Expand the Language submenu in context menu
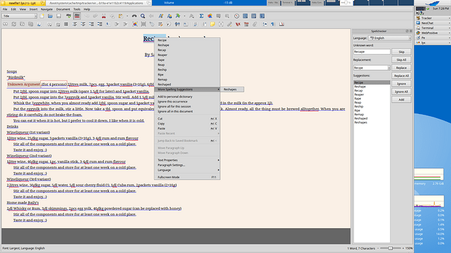Image resolution: width=451 pixels, height=253 pixels. pyautogui.click(x=187, y=170)
